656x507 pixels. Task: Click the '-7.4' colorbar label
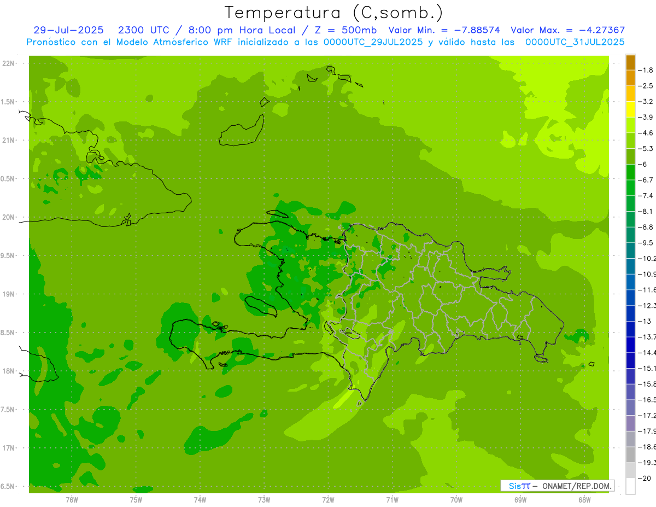pos(646,196)
